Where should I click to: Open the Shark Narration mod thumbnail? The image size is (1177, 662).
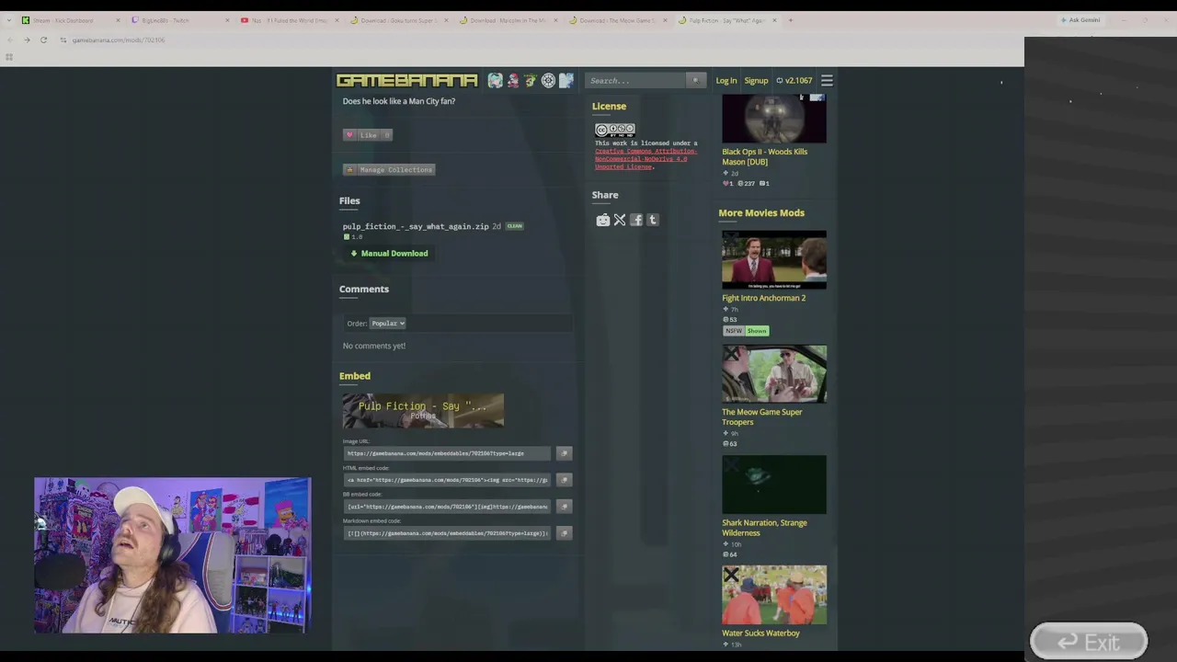coord(774,485)
